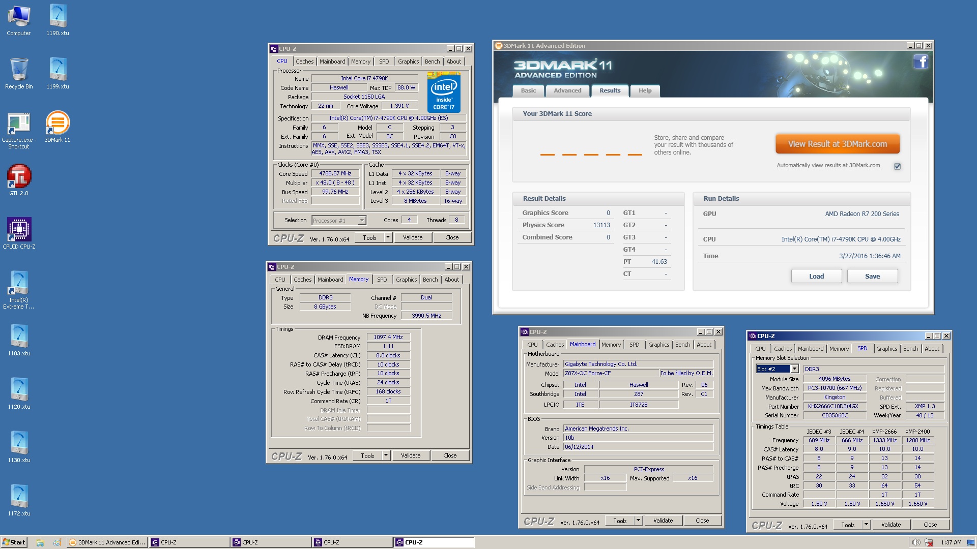Click Validate in CPU-Z SPD window
This screenshot has height=549, width=977.
tap(891, 525)
